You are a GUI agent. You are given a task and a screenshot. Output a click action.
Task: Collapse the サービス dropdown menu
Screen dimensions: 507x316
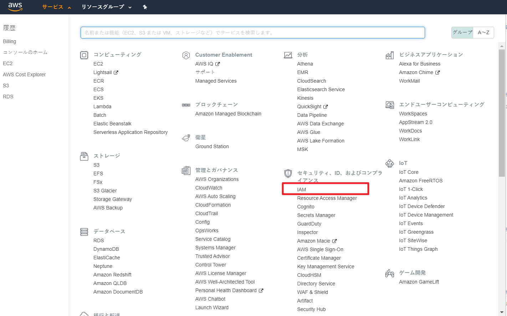coord(56,7)
